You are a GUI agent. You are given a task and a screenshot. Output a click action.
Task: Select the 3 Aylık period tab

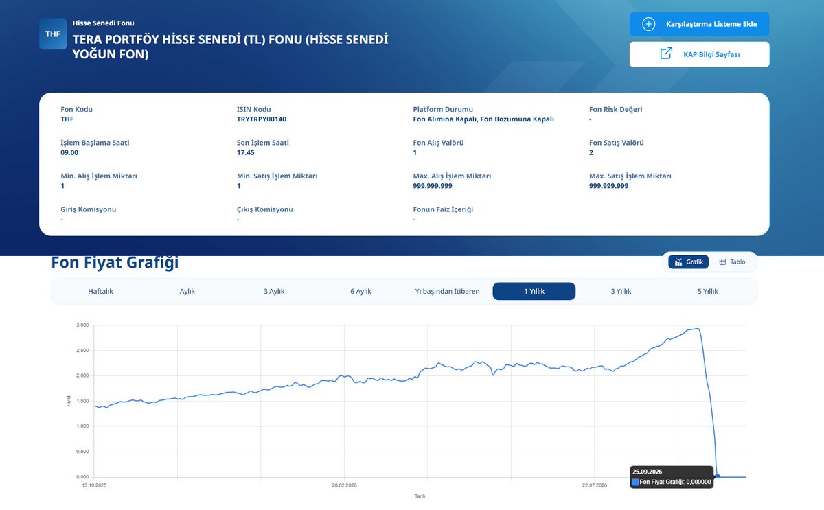[274, 291]
